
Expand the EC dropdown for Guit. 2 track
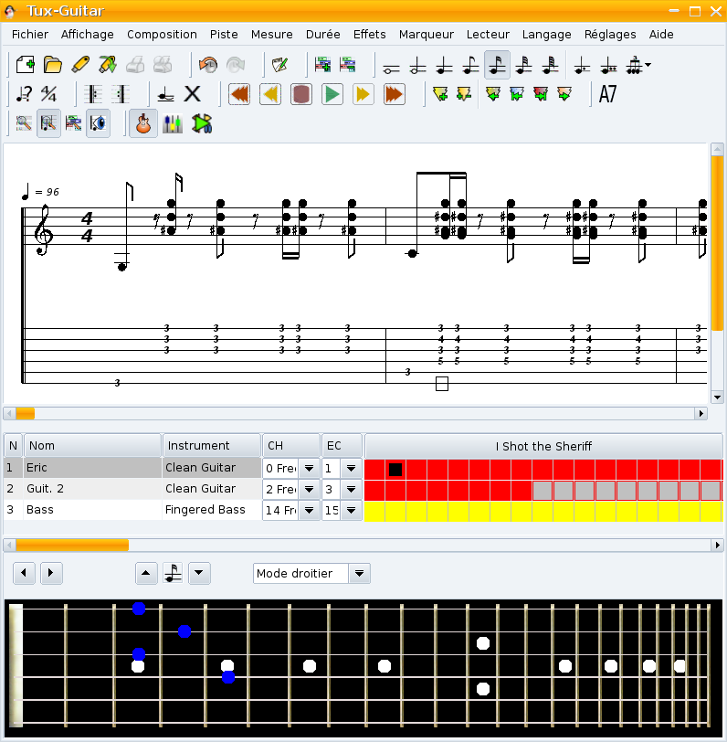[x=351, y=489]
